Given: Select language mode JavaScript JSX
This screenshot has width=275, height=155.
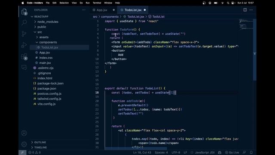Looking at the screenshot, I should coord(205,152).
